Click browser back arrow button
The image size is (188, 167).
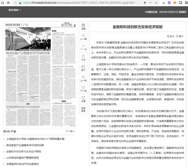point(3,3)
